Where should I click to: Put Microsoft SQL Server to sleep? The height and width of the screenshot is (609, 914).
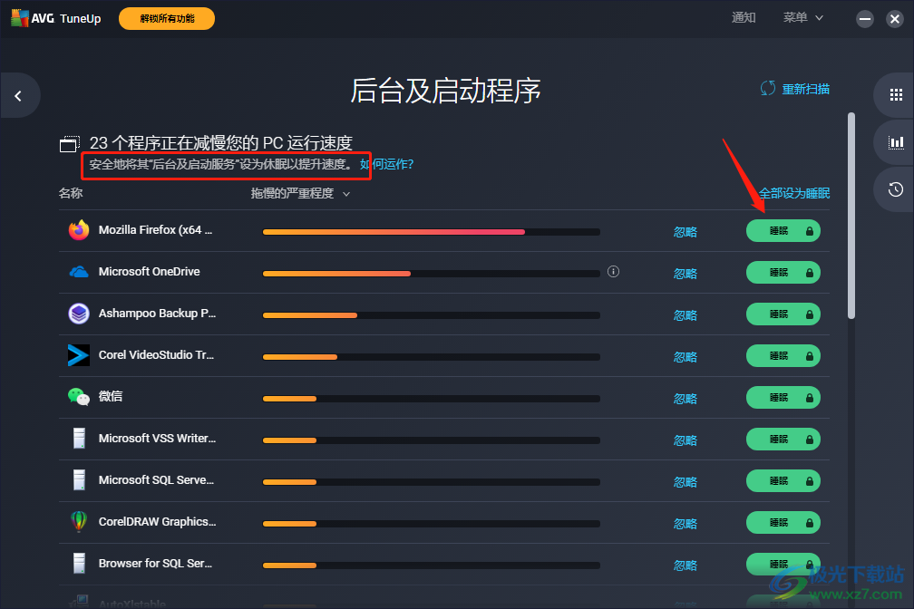[783, 481]
